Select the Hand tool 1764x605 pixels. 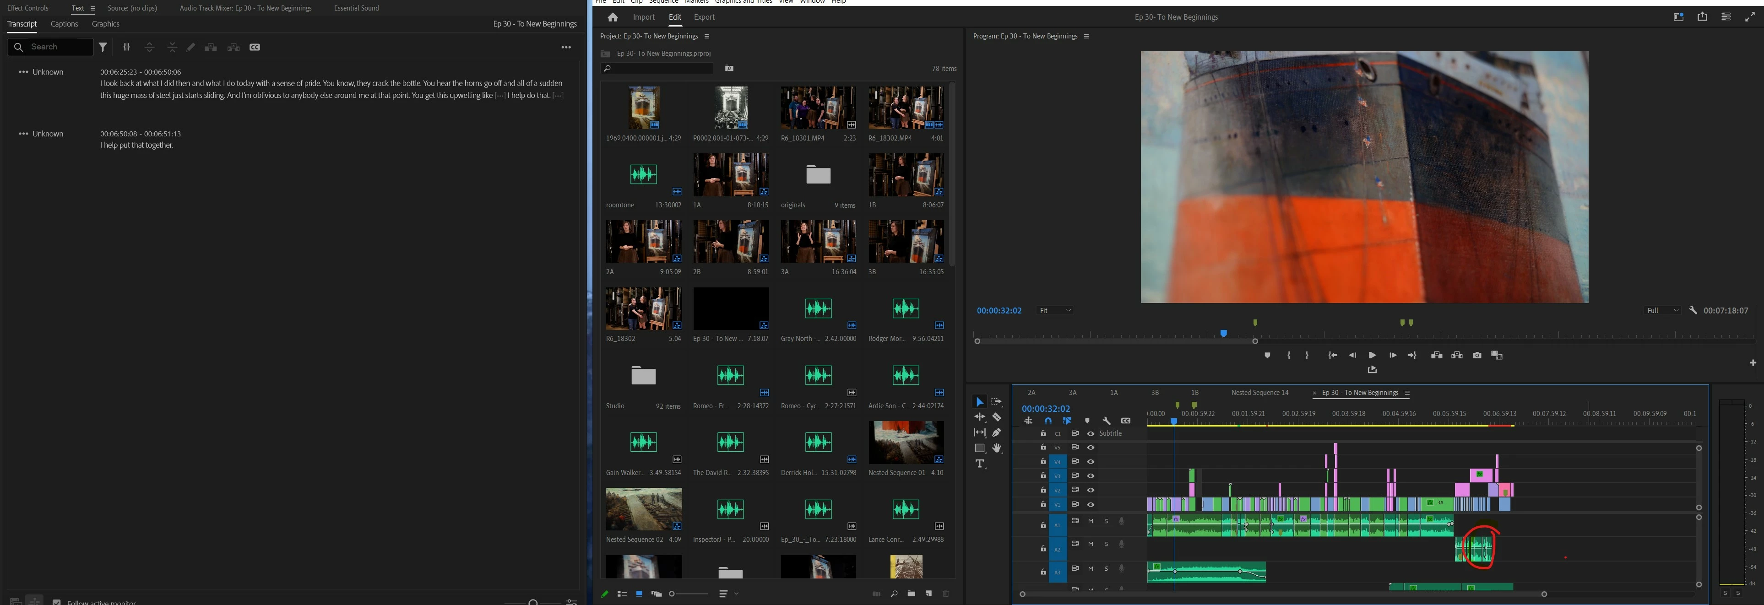(x=996, y=448)
